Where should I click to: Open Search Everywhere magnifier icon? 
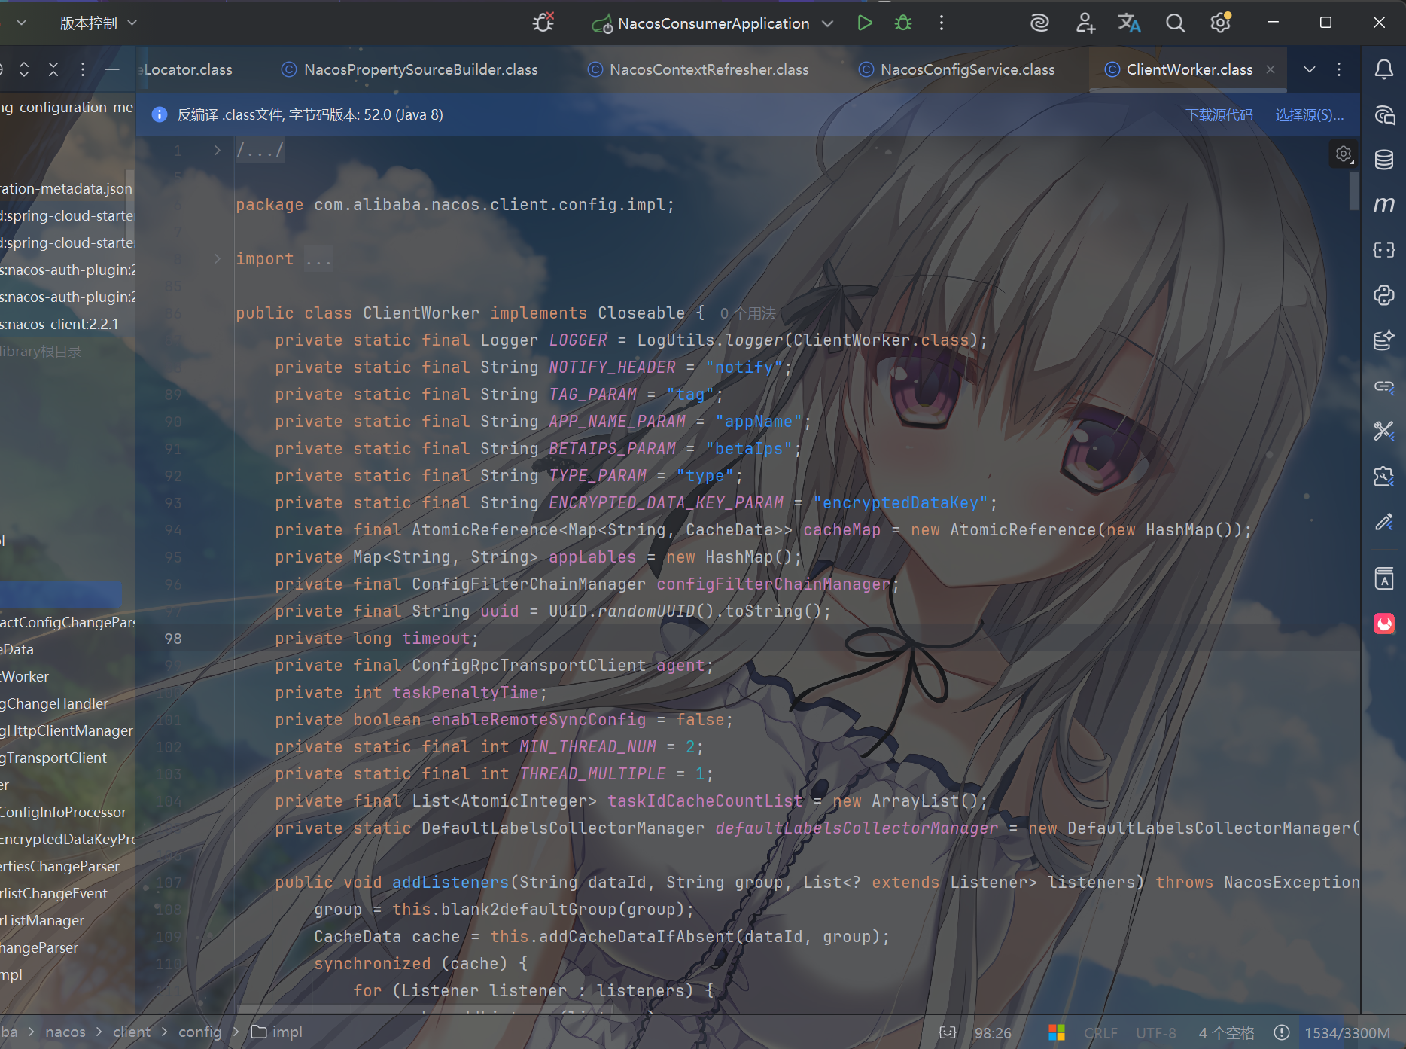click(1175, 23)
